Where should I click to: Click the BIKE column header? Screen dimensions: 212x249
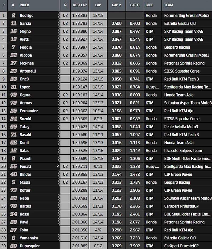149,5
